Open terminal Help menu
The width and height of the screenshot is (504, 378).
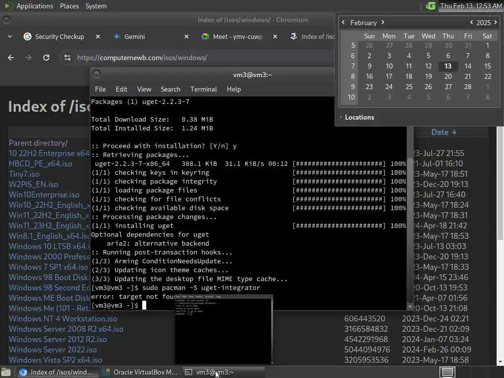click(234, 90)
